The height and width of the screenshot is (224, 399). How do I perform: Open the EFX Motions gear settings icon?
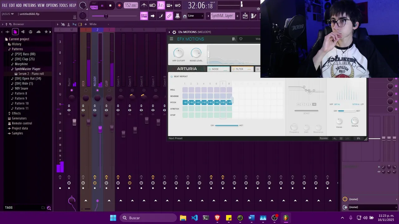[174, 32]
